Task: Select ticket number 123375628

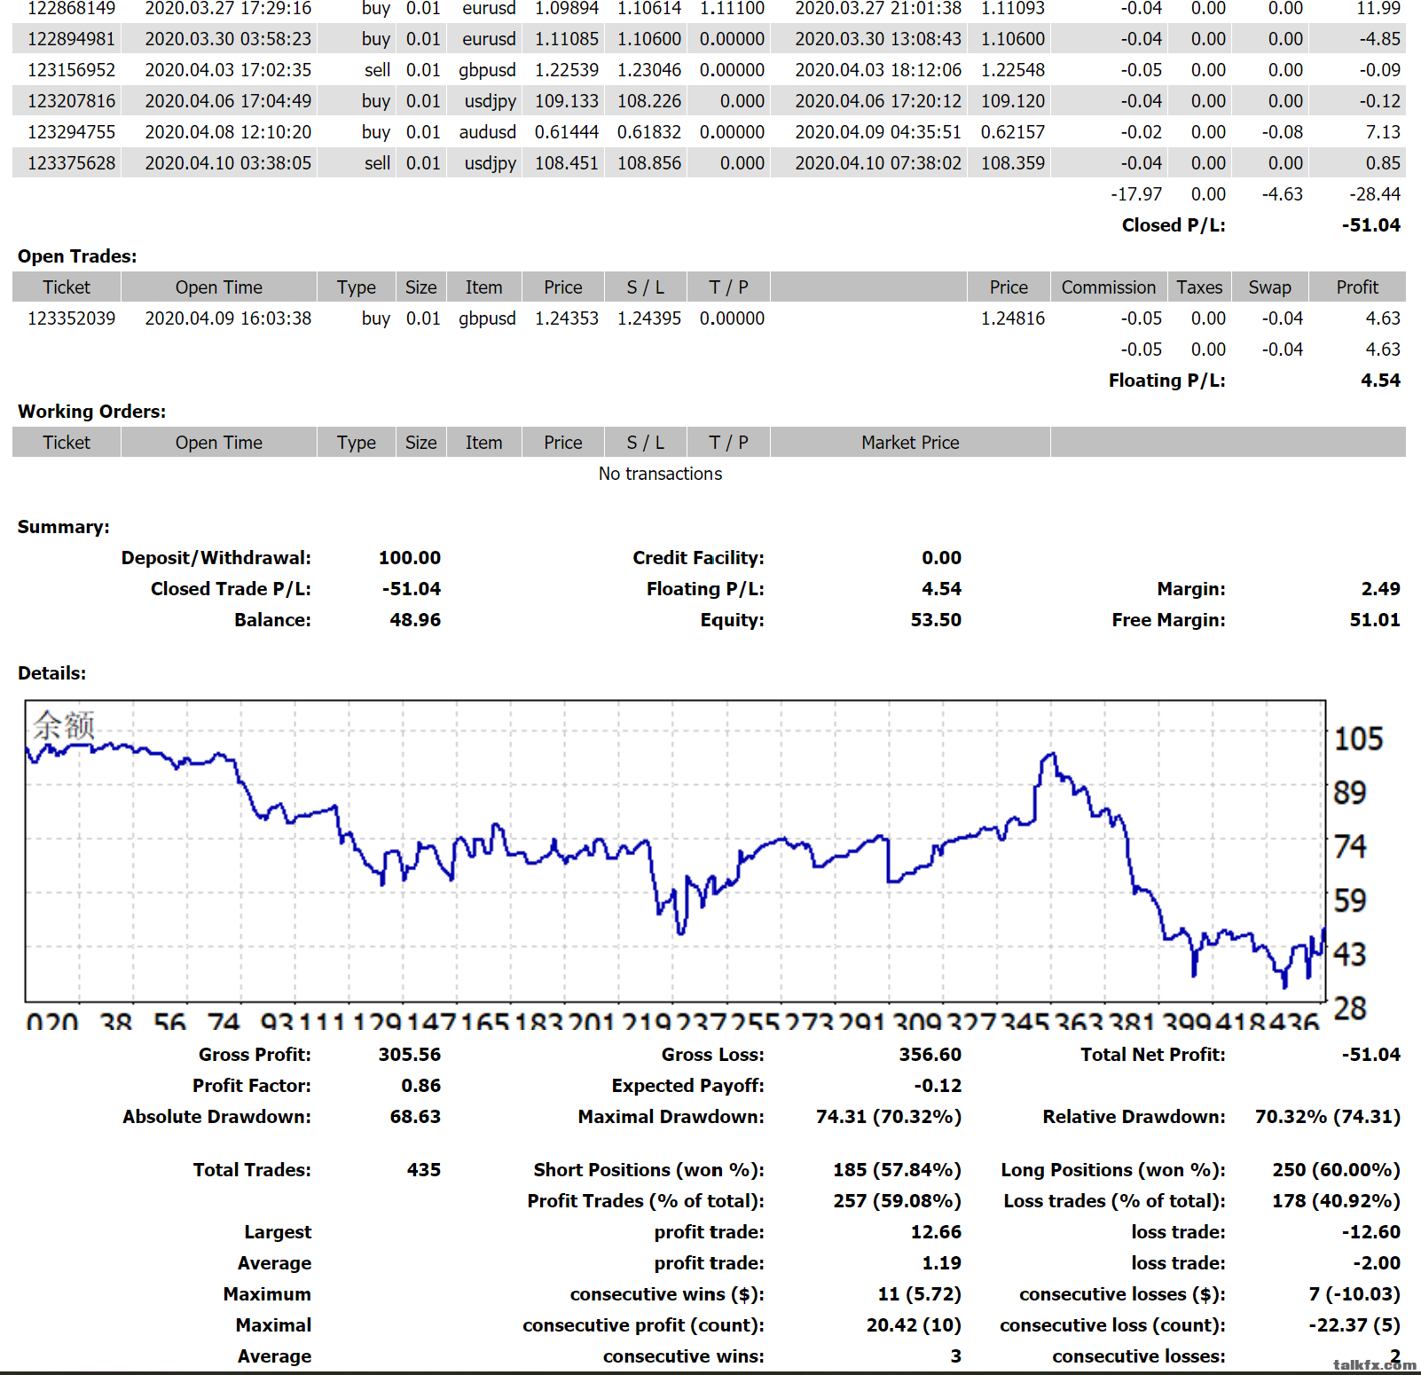Action: coord(71,163)
